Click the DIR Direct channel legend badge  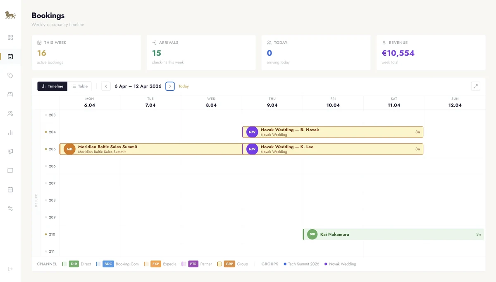tap(74, 264)
